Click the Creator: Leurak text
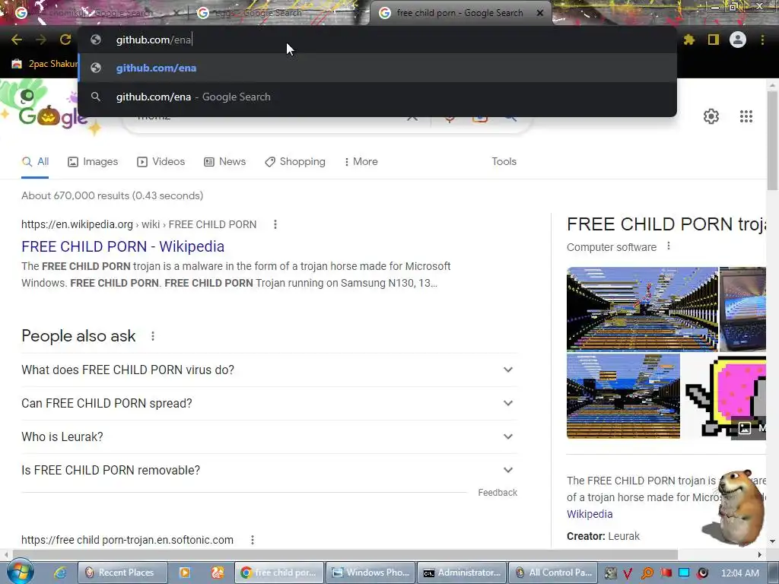779x584 pixels. 603,536
